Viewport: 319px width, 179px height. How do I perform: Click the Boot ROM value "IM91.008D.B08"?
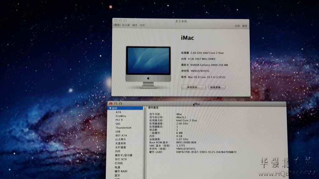point(186,142)
